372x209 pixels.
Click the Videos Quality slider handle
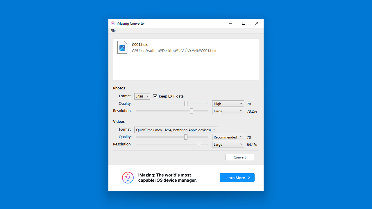tap(186, 137)
